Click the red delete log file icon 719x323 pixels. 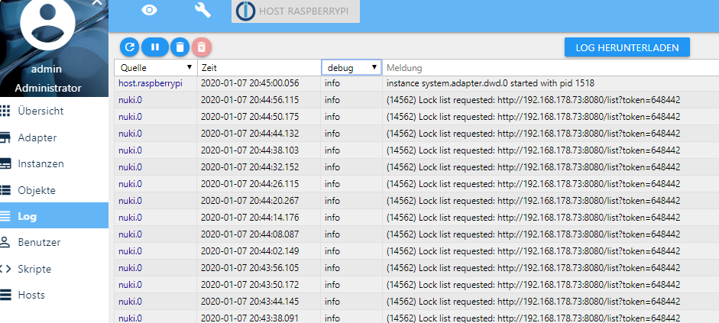[x=201, y=47]
